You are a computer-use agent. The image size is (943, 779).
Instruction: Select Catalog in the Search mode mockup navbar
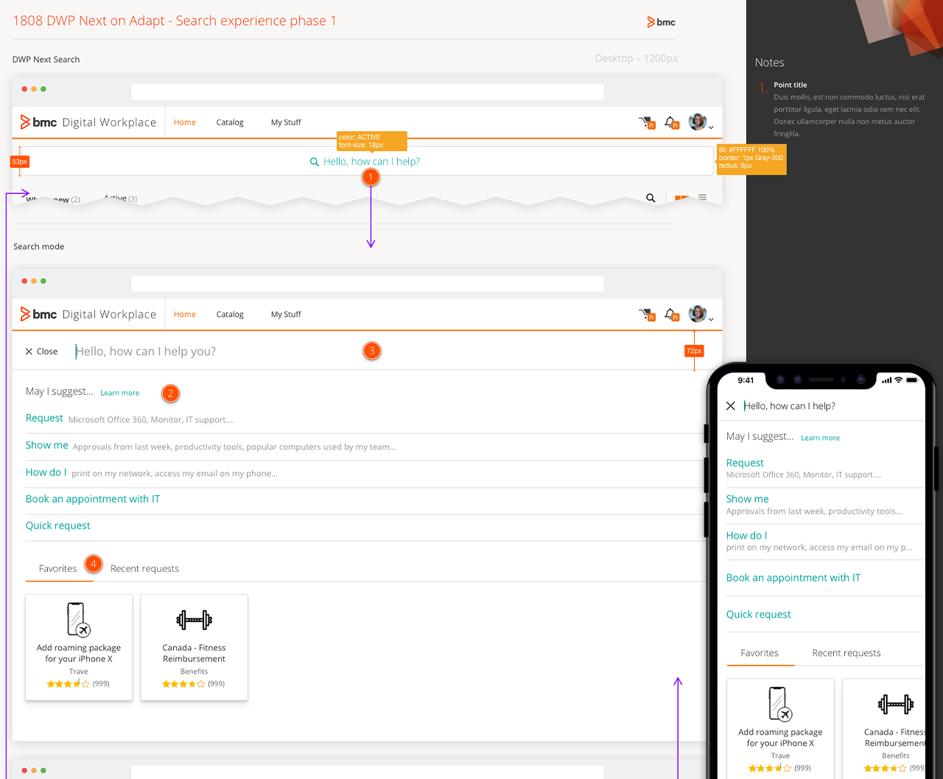(x=230, y=314)
